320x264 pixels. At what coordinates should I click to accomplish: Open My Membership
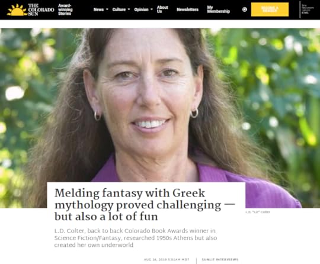tap(218, 9)
